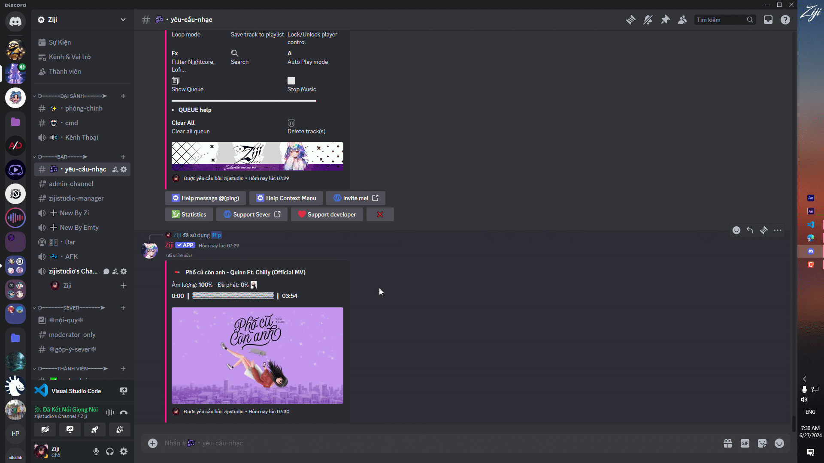This screenshot has height=463, width=824.
Task: Click the search field Tìm kiếm
Action: 724,20
